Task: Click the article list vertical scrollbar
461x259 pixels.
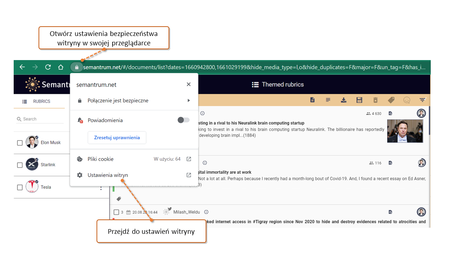Action: click(429, 121)
